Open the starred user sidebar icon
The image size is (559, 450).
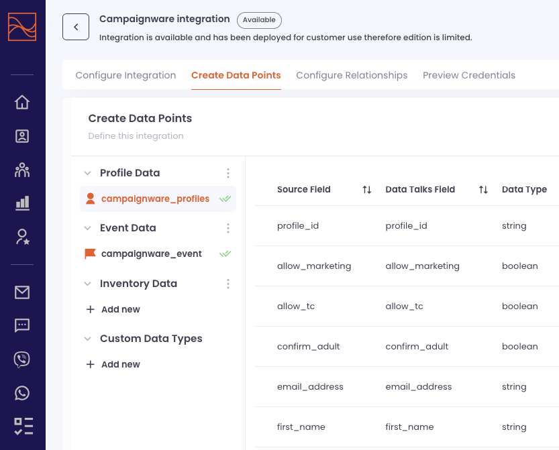(x=22, y=236)
